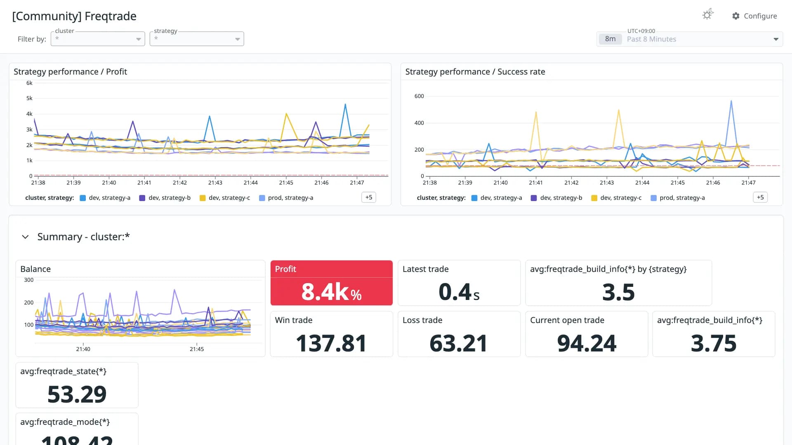Open the Past 8 Minutes time range selector
Viewport: 792px width, 445px height.
tap(690, 39)
